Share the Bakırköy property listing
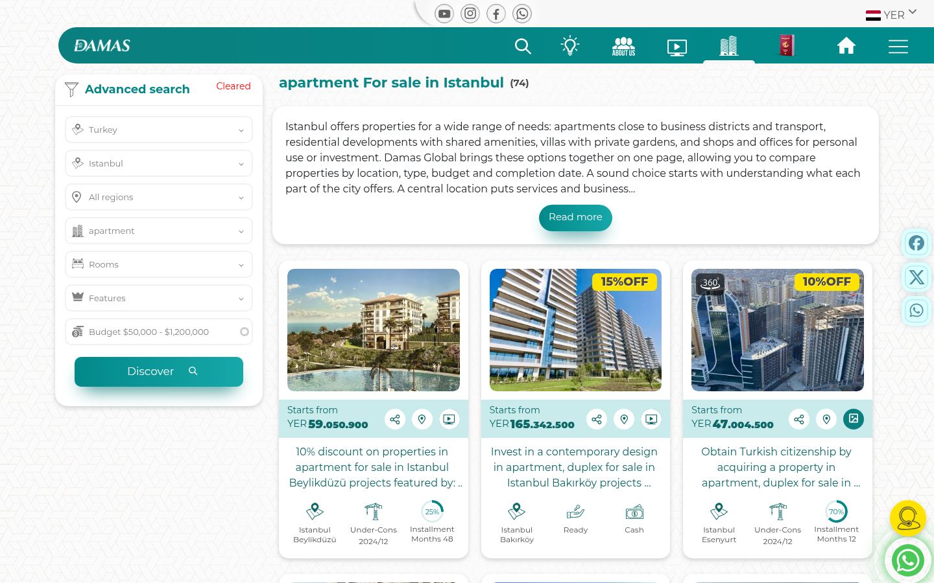The height and width of the screenshot is (583, 934). click(x=597, y=419)
